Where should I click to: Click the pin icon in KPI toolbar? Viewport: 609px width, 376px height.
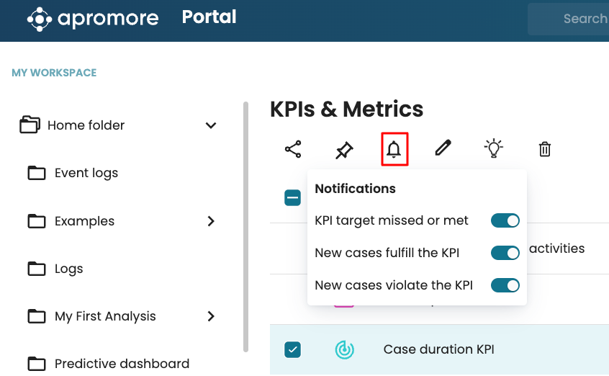(x=344, y=149)
